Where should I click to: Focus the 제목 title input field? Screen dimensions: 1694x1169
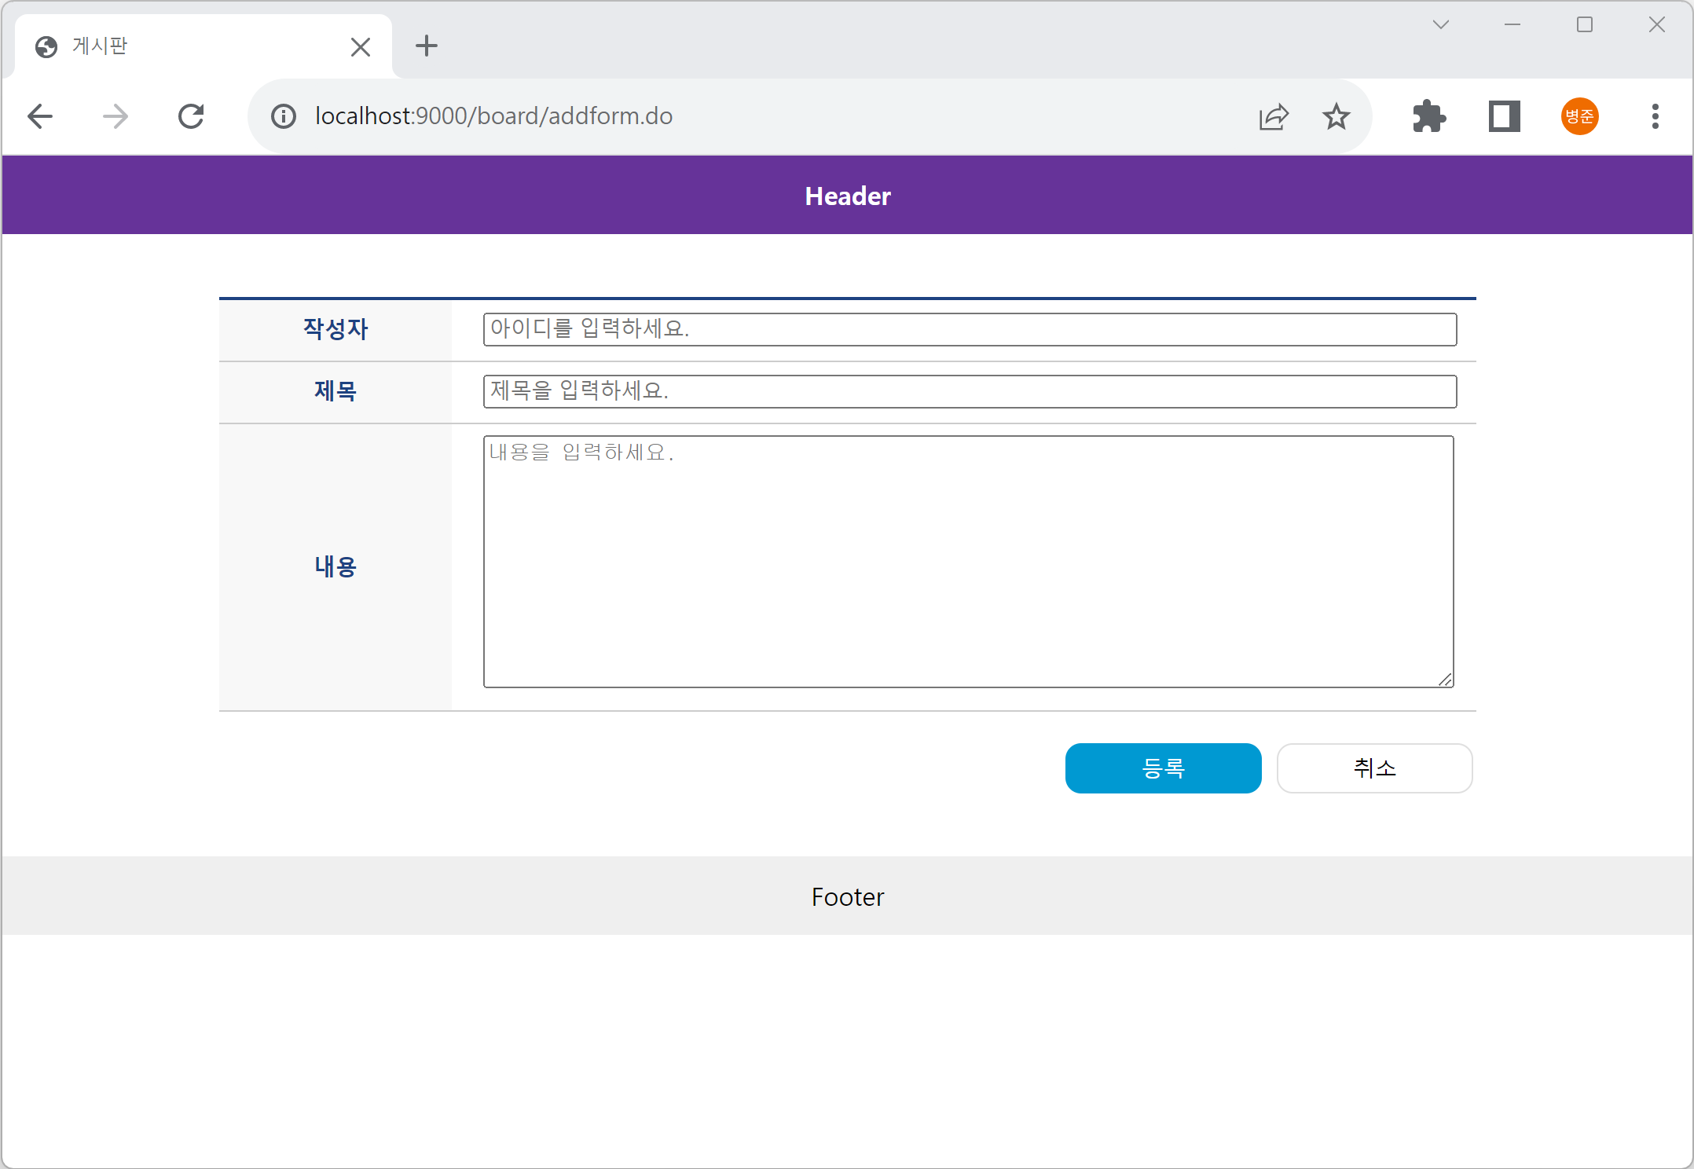[x=970, y=391]
